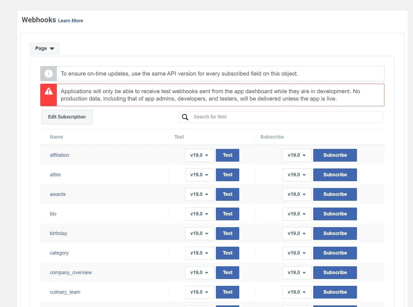Open culinary_team test version dropdown
Image resolution: width=413 pixels, height=307 pixels.
click(x=200, y=292)
